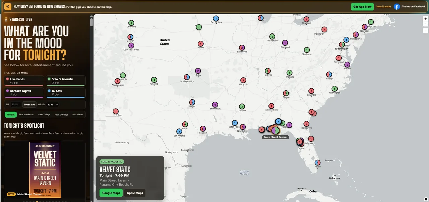Select the Topeka red marker

(201, 44)
